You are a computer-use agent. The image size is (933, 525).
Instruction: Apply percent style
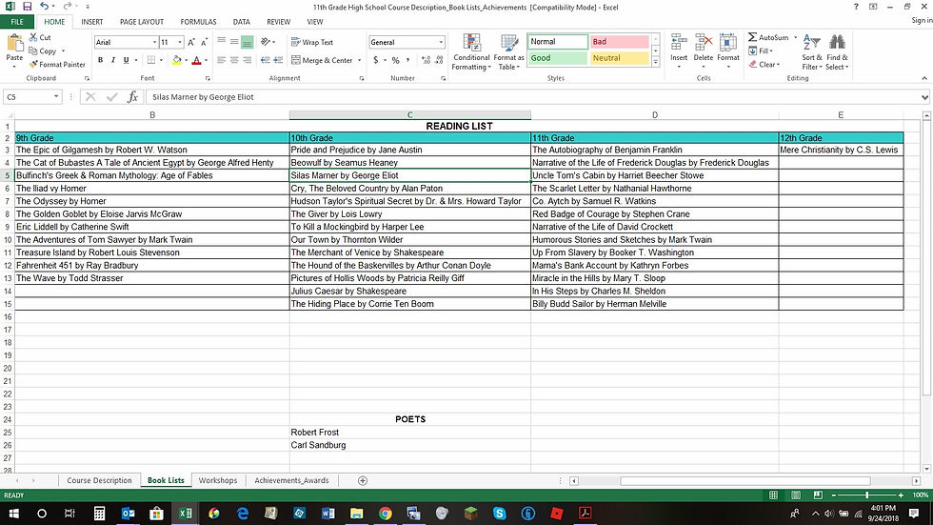[396, 60]
